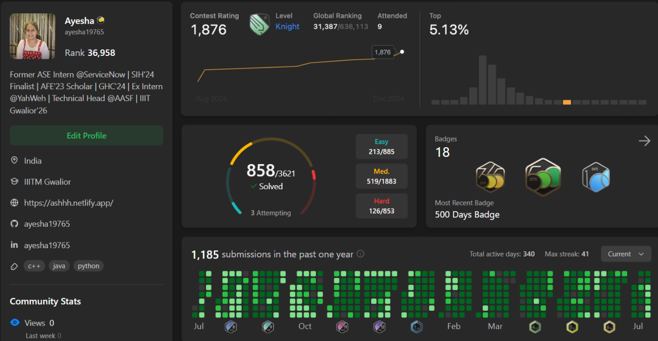Click the premium badge next to Ayesha
Image resolution: width=658 pixels, height=341 pixels.
101,21
